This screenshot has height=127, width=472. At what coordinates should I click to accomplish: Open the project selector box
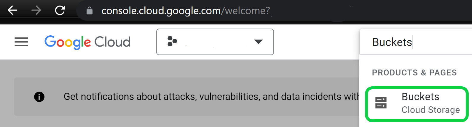[x=215, y=42]
